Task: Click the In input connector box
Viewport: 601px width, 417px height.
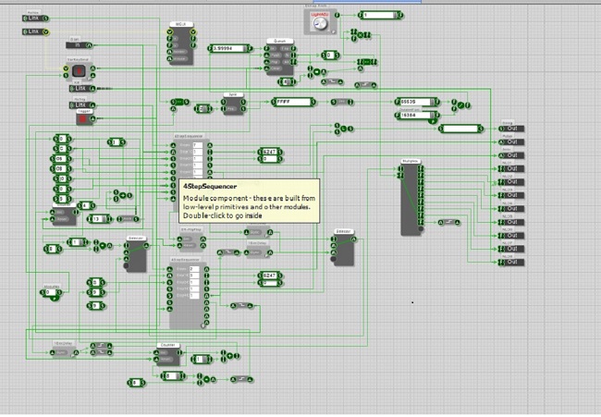Action: [x=79, y=44]
